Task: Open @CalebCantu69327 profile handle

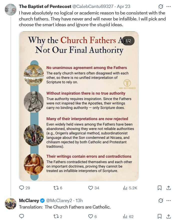Action: 93,6
